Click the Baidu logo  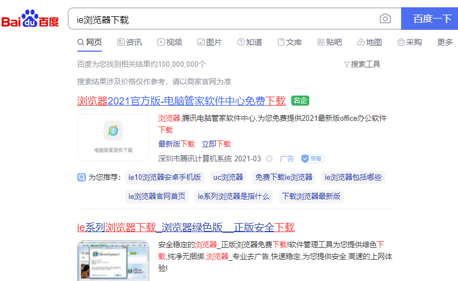pos(30,19)
